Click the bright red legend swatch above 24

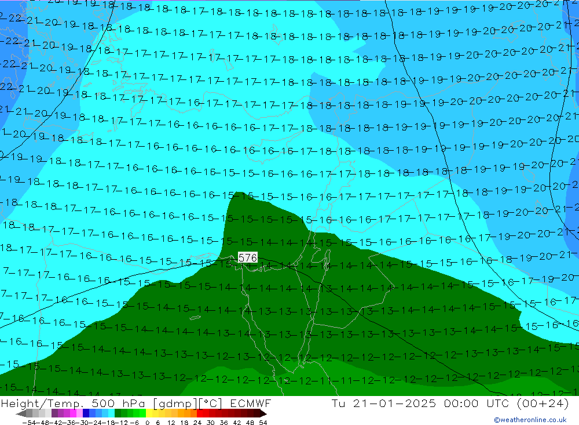point(200,413)
